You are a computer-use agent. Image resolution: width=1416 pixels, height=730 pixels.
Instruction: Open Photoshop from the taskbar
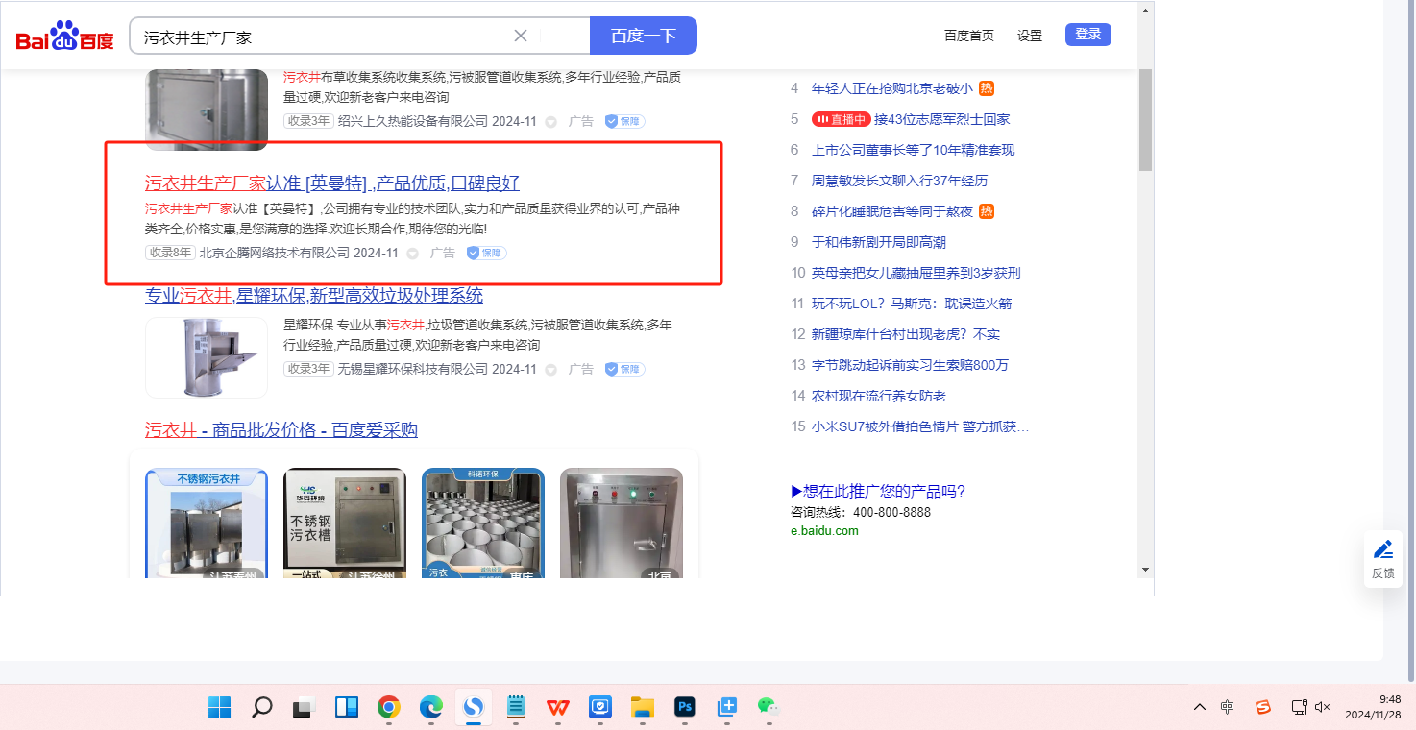click(x=685, y=708)
